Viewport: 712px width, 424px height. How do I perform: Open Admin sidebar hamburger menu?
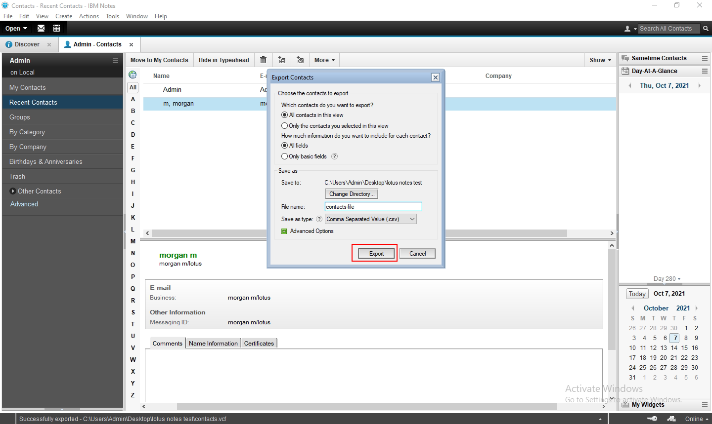tap(115, 61)
